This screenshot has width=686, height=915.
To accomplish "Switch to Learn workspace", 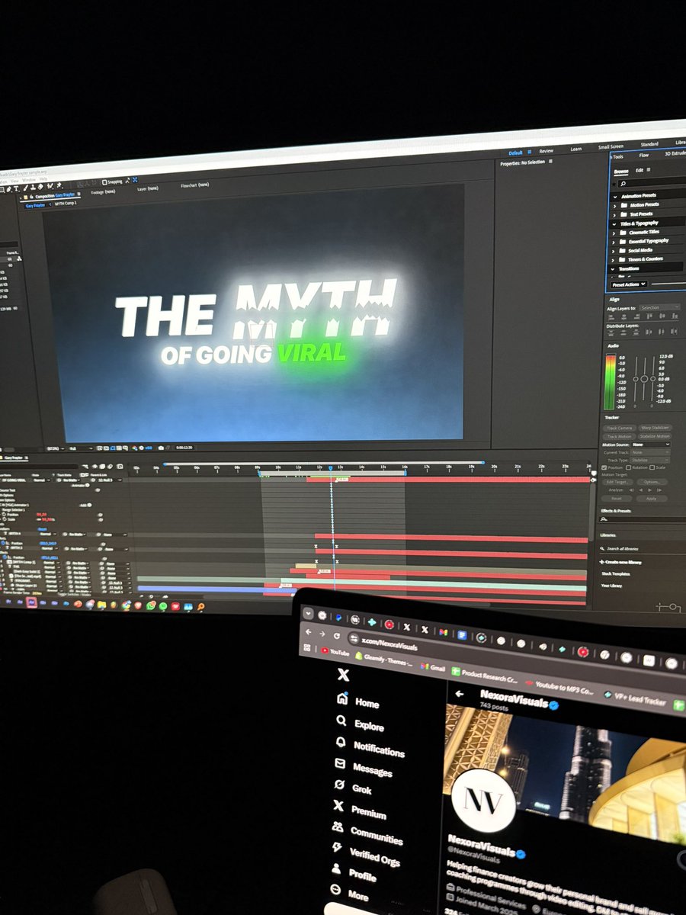I will [x=576, y=149].
